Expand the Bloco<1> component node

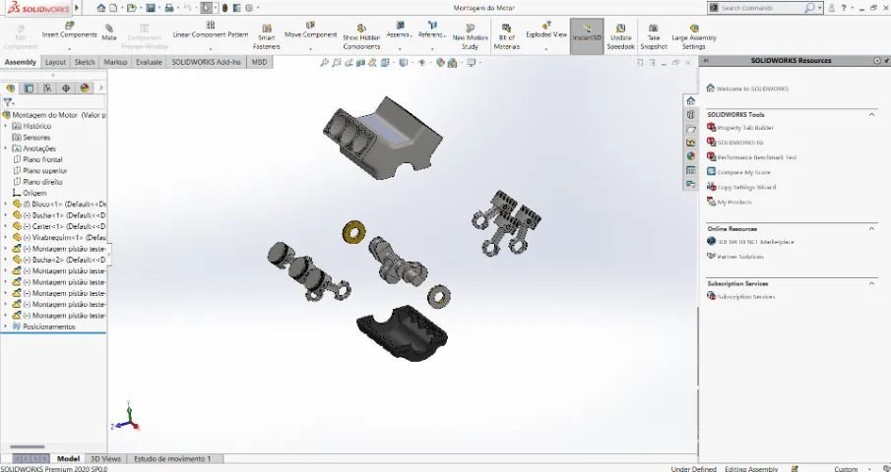[6, 204]
